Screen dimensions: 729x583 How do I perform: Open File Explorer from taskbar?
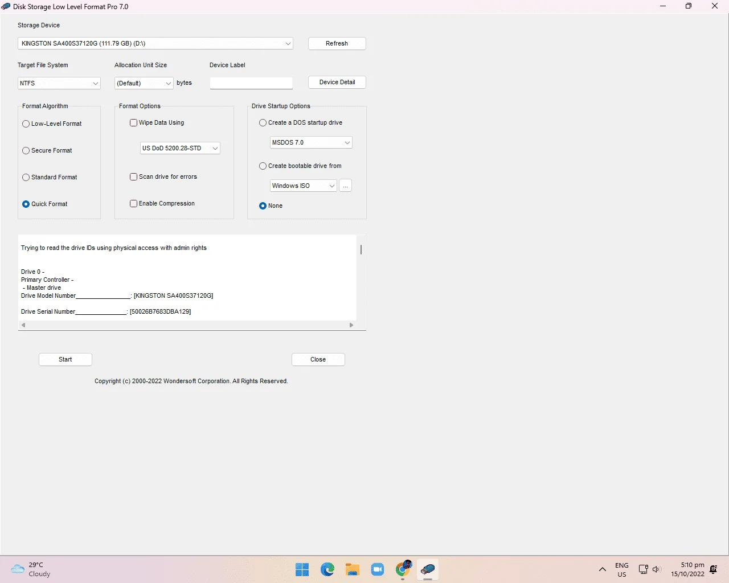point(353,569)
